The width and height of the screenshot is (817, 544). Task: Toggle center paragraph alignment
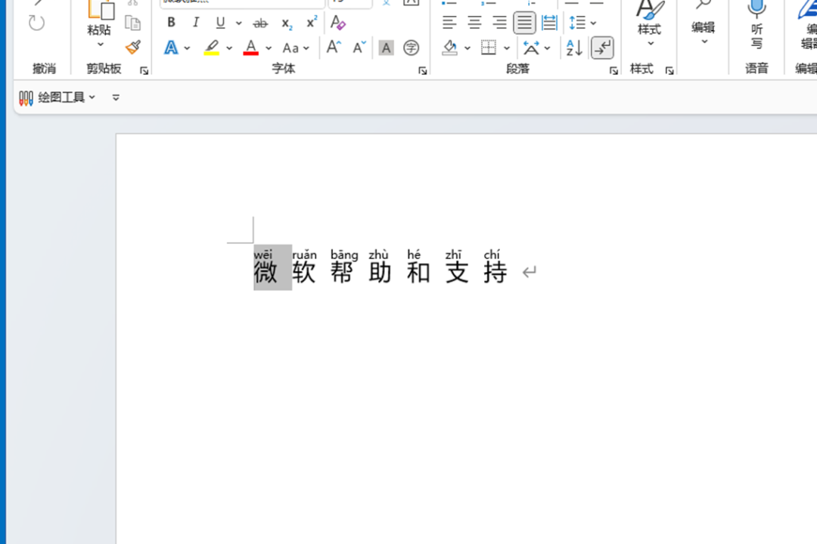474,21
